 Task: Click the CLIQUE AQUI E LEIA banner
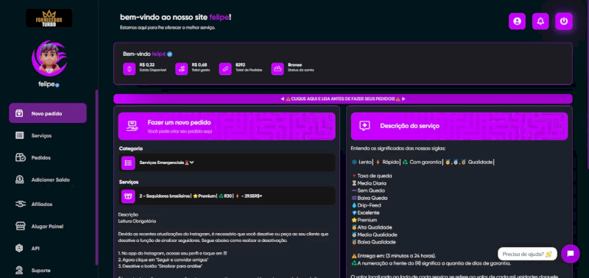[x=343, y=99]
